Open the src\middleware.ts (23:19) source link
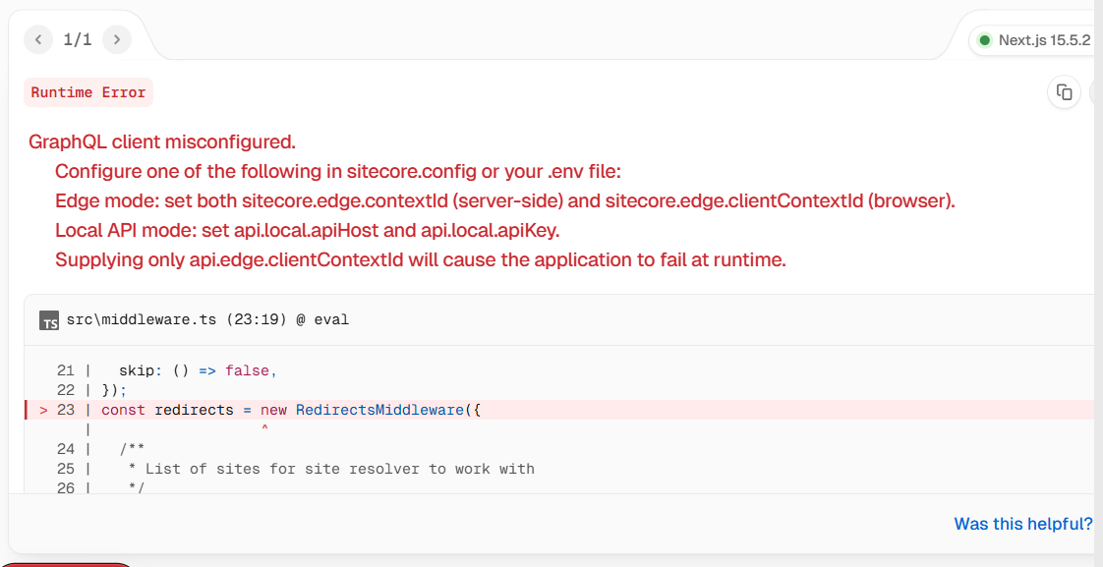 207,320
